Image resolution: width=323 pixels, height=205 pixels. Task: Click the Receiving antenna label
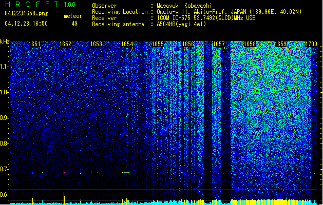118,24
